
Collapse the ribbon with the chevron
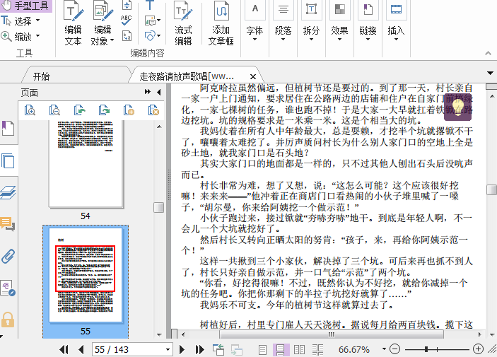point(488,53)
